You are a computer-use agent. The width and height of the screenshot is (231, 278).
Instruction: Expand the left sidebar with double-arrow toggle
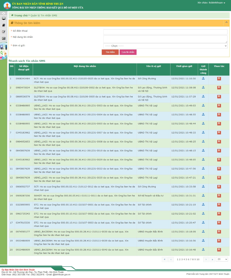coord(4,13)
